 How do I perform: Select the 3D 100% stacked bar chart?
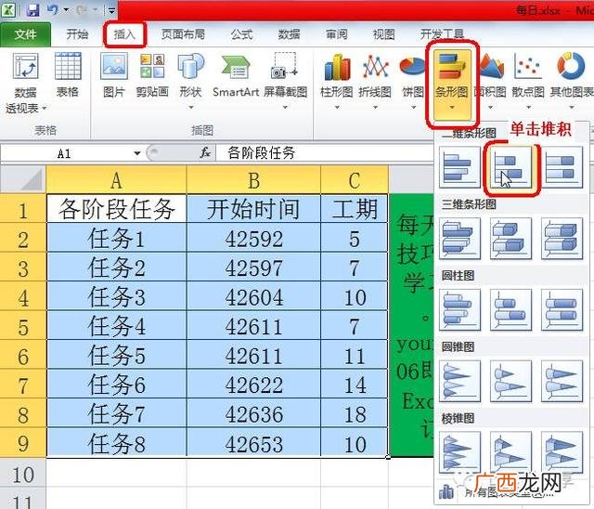(x=562, y=239)
